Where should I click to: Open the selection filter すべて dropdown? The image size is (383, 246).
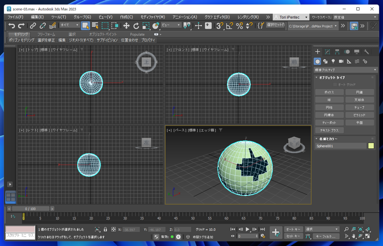pos(69,25)
